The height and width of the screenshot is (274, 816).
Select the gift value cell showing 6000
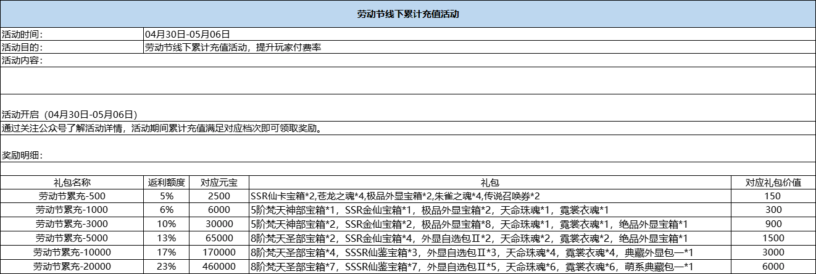[x=773, y=267]
